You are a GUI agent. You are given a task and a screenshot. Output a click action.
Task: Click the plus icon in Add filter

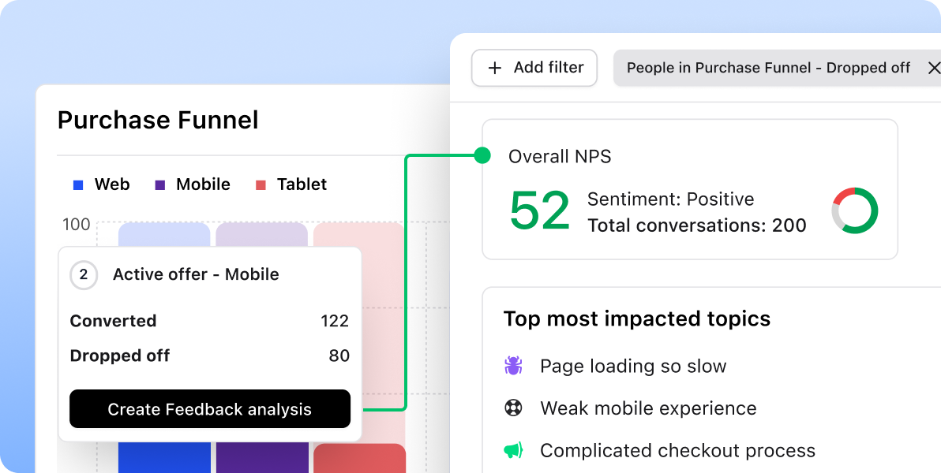point(494,69)
